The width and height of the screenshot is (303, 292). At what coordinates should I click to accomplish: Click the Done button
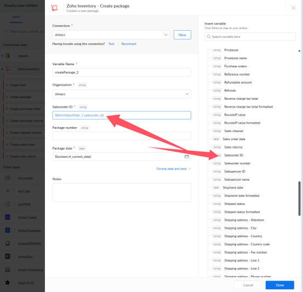click(280, 285)
